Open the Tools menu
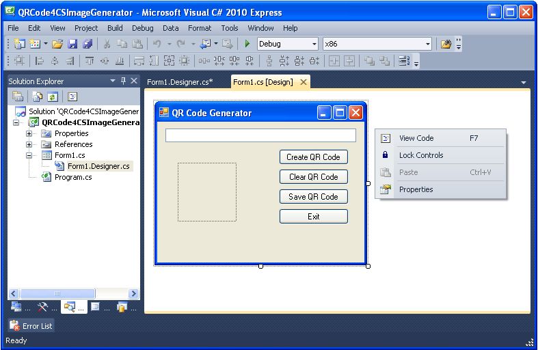538x350 pixels. pyautogui.click(x=230, y=28)
